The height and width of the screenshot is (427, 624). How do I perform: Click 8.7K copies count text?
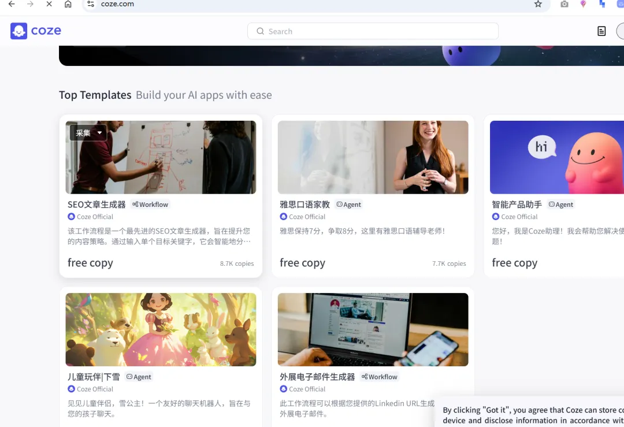tap(237, 263)
